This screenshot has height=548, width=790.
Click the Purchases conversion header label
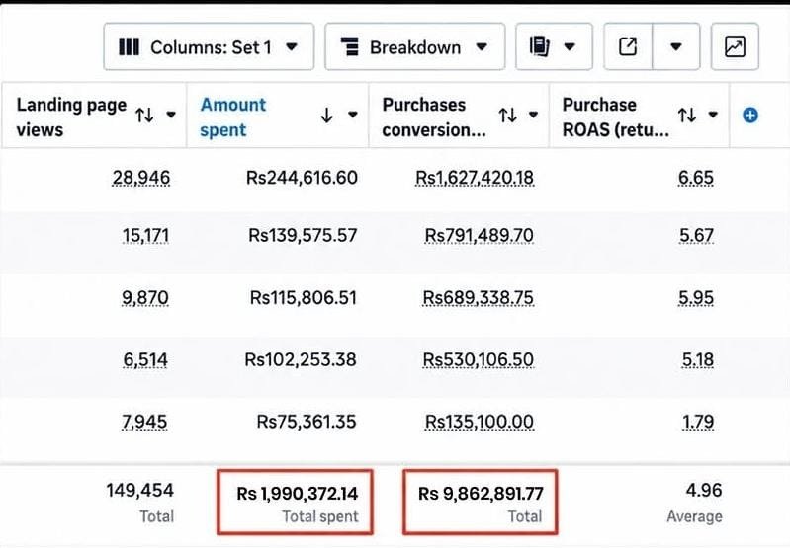pos(434,117)
